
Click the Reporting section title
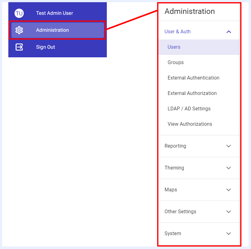pos(175,146)
